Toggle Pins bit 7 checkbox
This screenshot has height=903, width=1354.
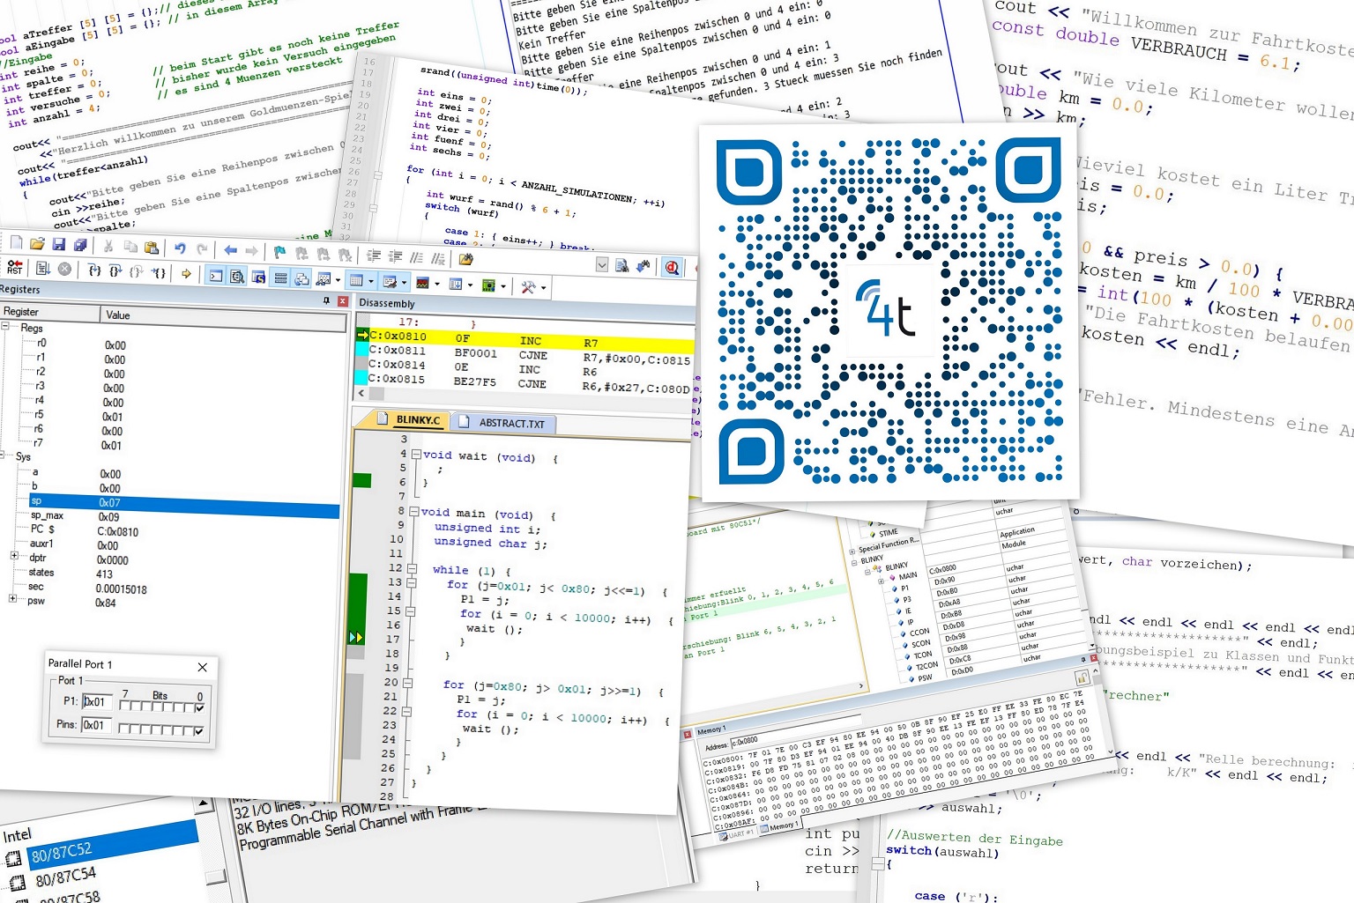123,729
